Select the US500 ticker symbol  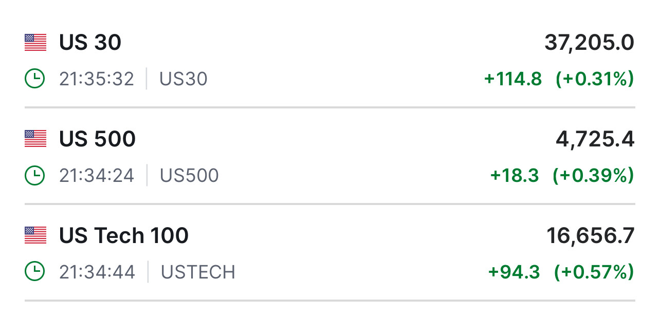click(189, 175)
